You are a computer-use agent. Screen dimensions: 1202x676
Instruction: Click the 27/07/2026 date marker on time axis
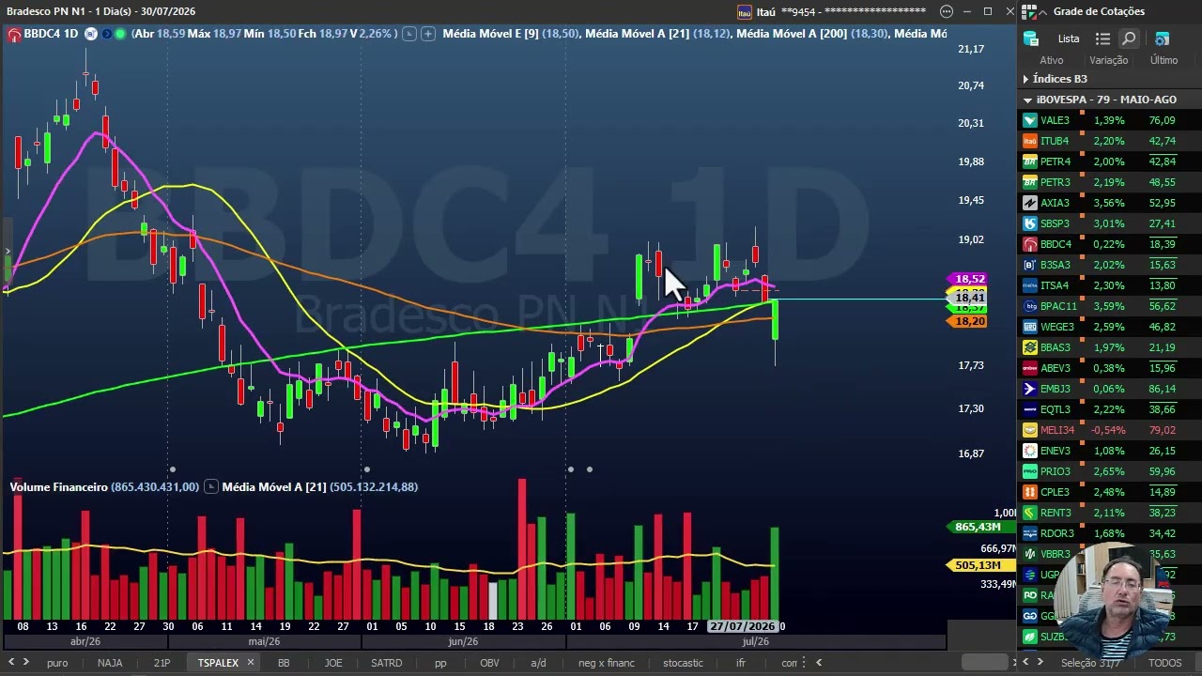coord(742,626)
